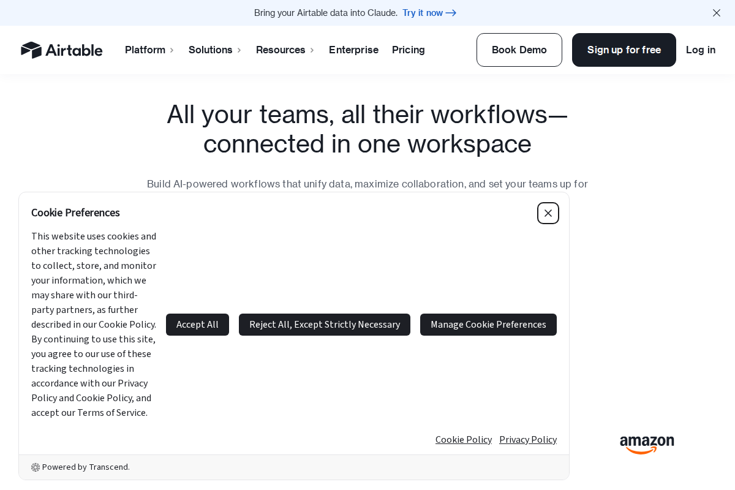This screenshot has height=490, width=735.
Task: Click Sign up for free
Action: pos(624,50)
